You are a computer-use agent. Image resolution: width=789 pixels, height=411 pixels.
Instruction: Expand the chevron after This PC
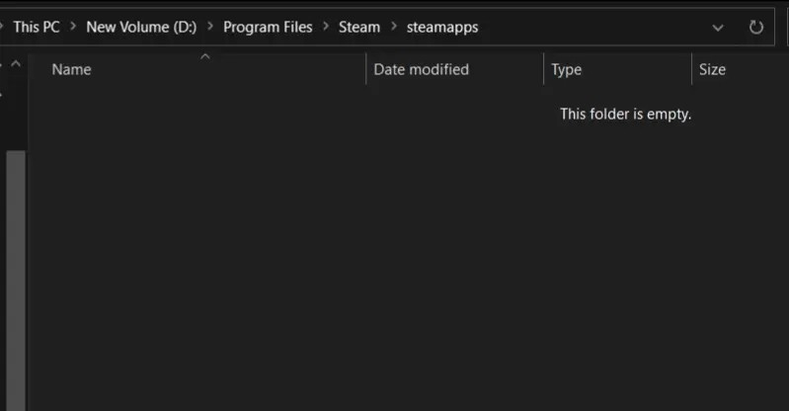pyautogui.click(x=72, y=28)
